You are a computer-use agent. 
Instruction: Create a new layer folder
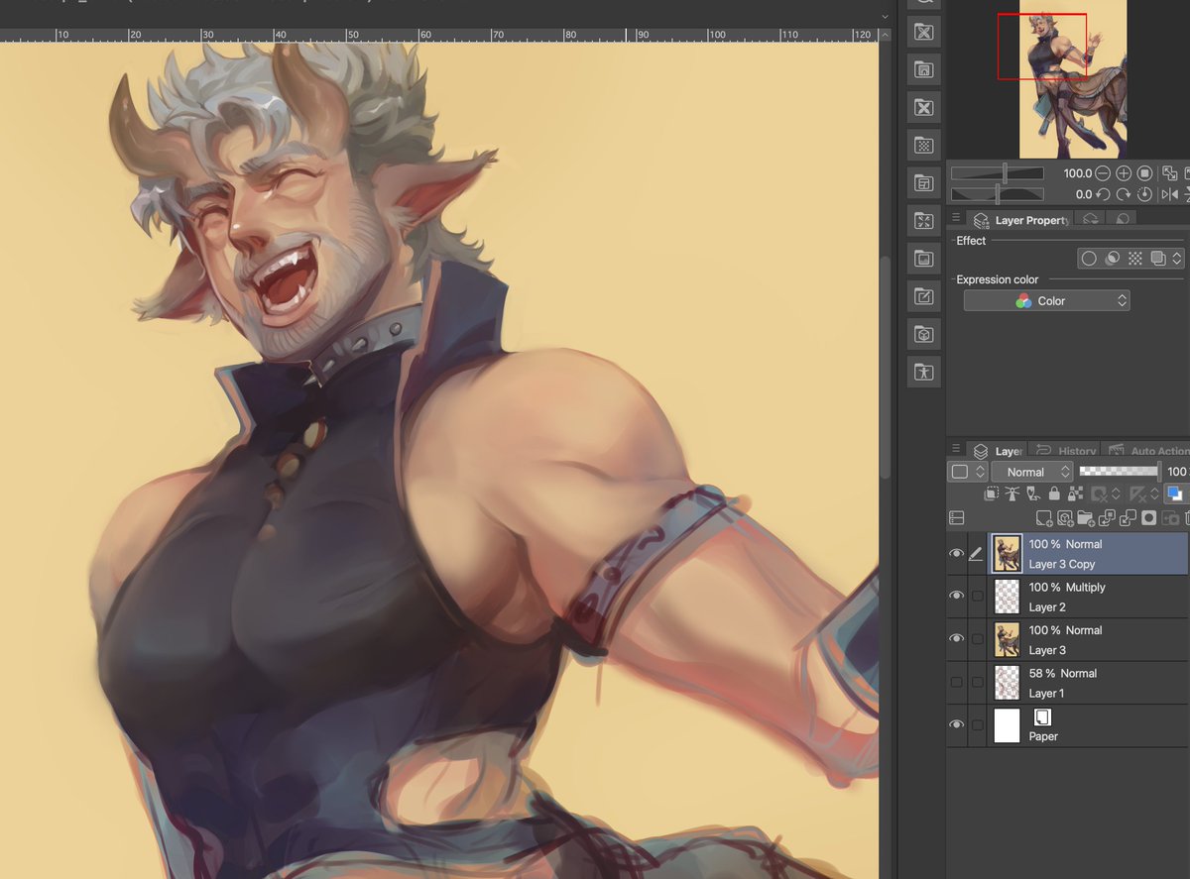tap(1086, 518)
